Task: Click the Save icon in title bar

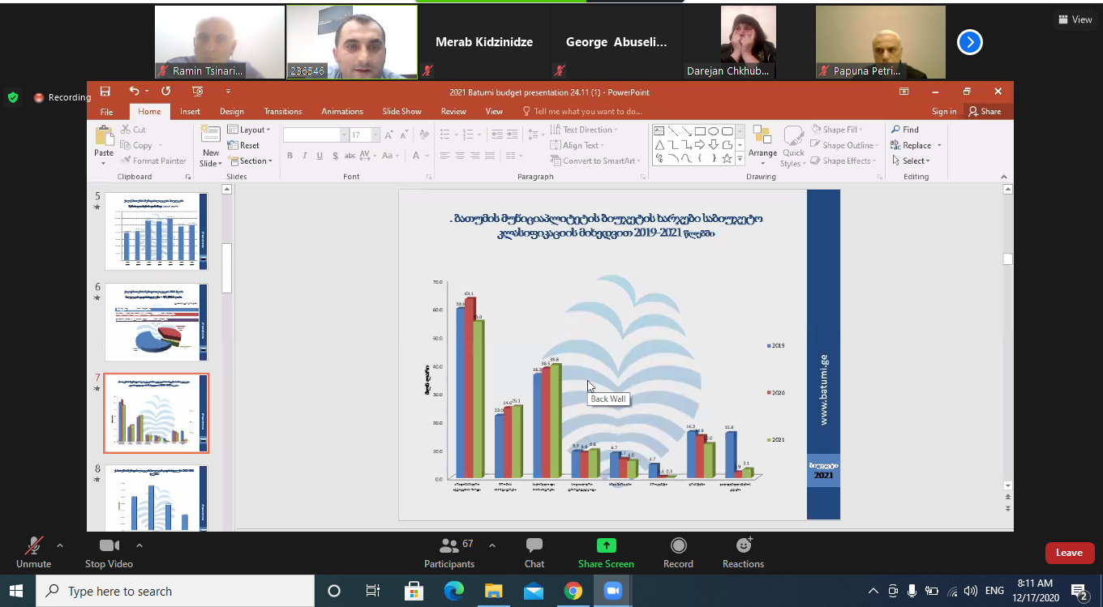Action: pyautogui.click(x=105, y=92)
